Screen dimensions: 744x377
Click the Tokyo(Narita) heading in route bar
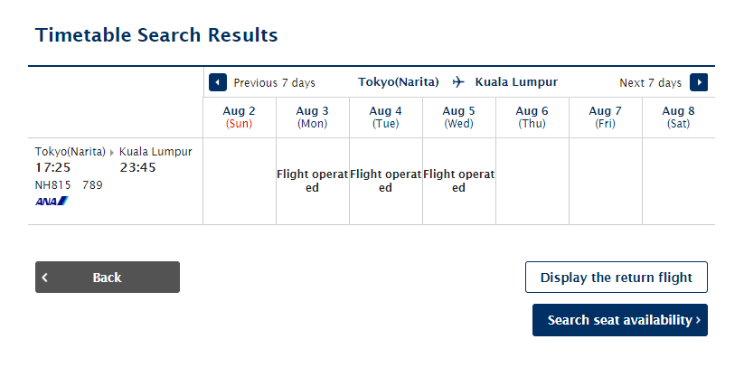click(x=398, y=82)
